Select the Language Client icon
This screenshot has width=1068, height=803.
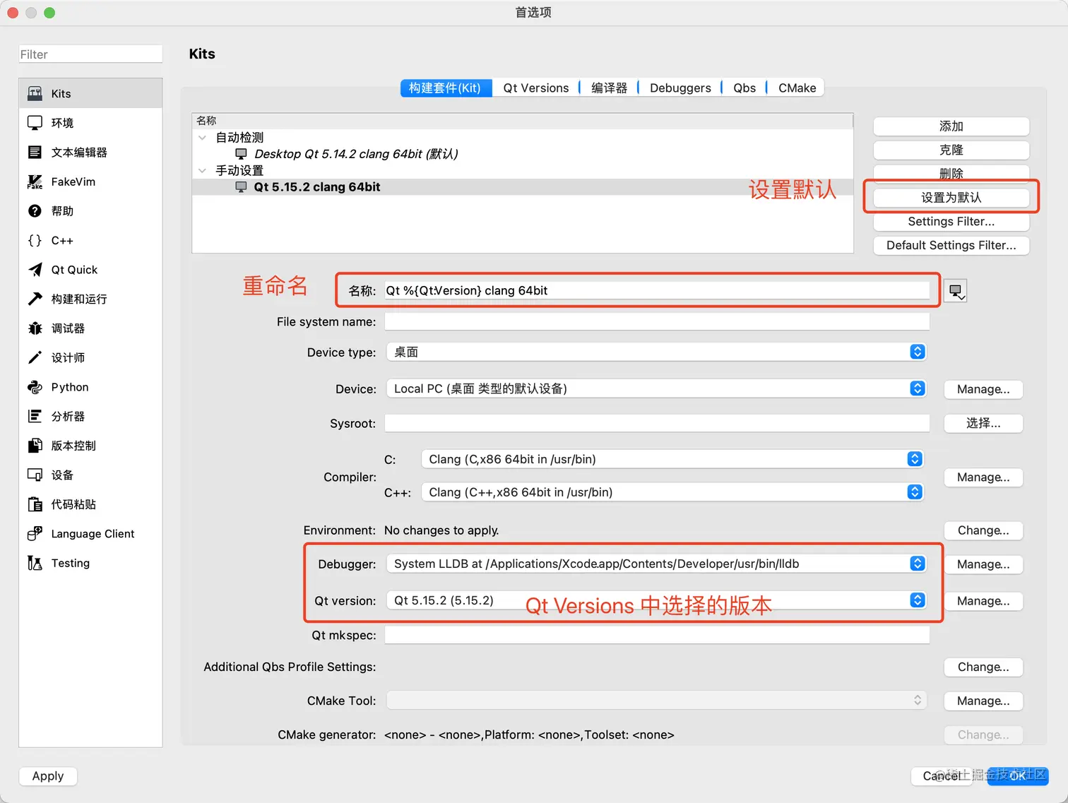(35, 533)
